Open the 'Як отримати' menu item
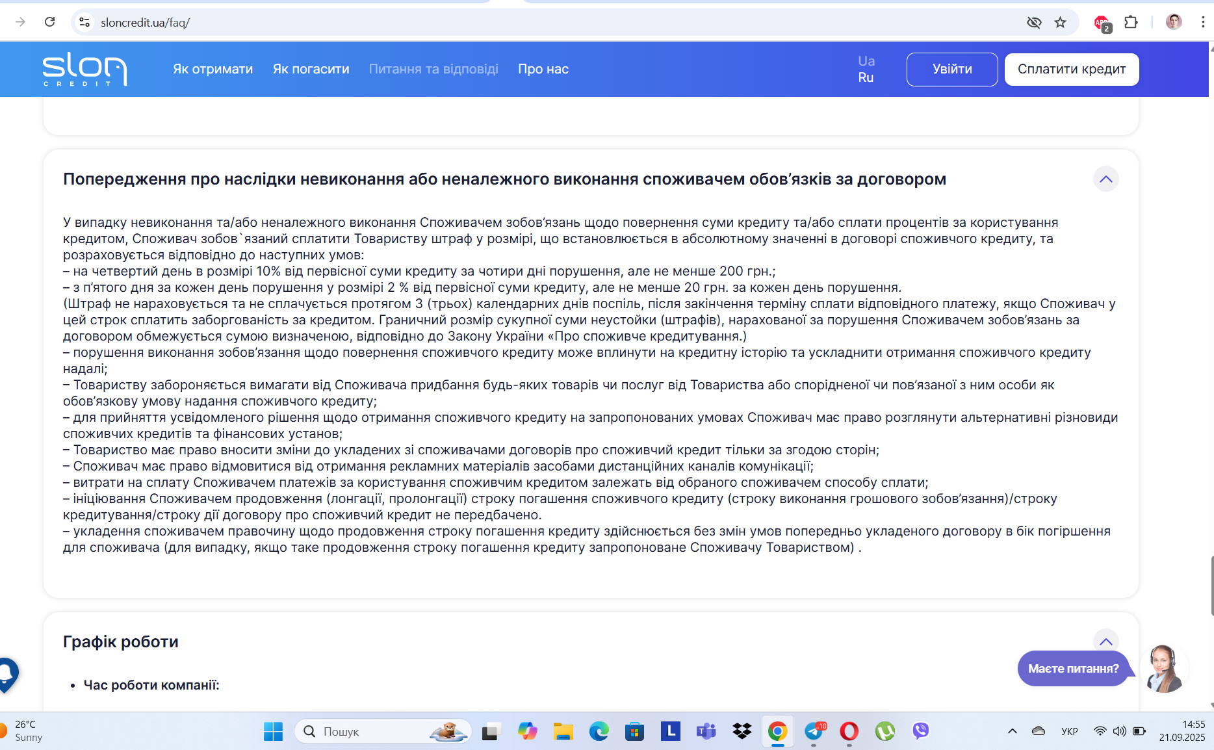1214x750 pixels. tap(213, 69)
